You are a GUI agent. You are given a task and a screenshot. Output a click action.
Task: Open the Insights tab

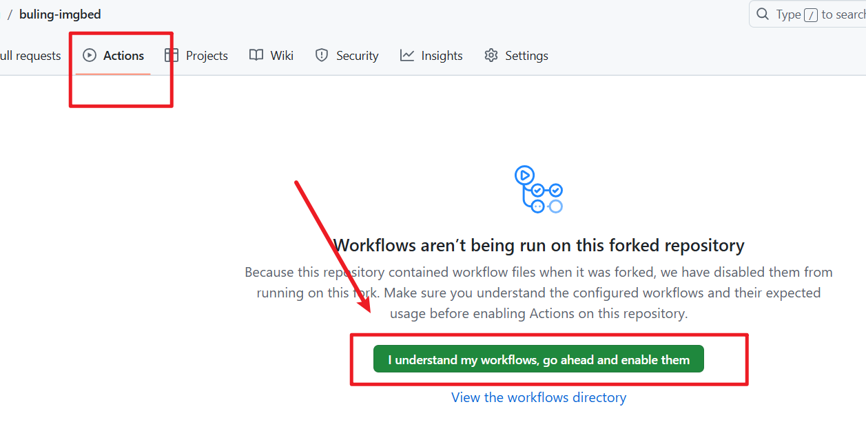(442, 56)
